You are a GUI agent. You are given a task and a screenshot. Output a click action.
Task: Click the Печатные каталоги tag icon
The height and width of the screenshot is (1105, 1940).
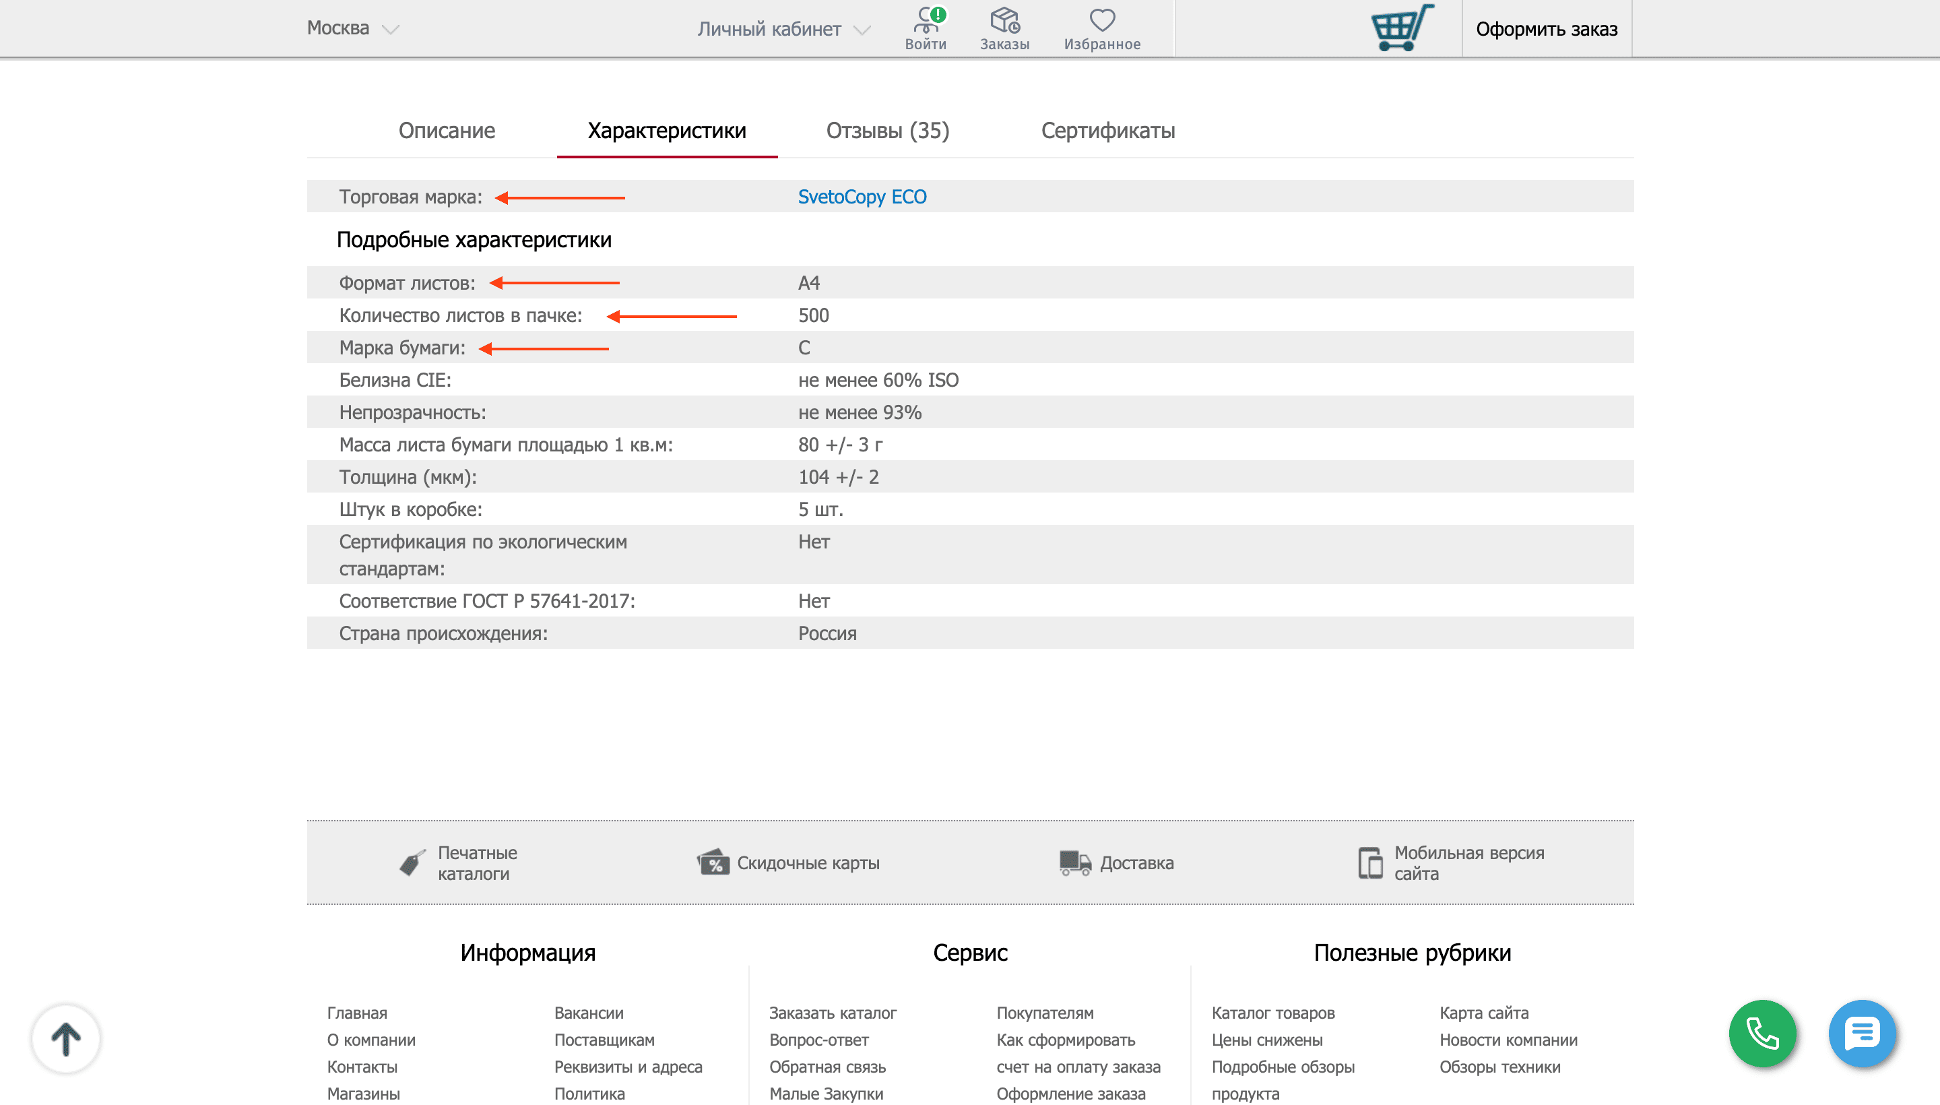(413, 863)
